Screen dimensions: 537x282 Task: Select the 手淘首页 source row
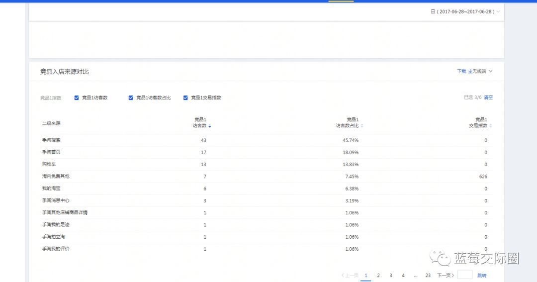[x=267, y=152]
